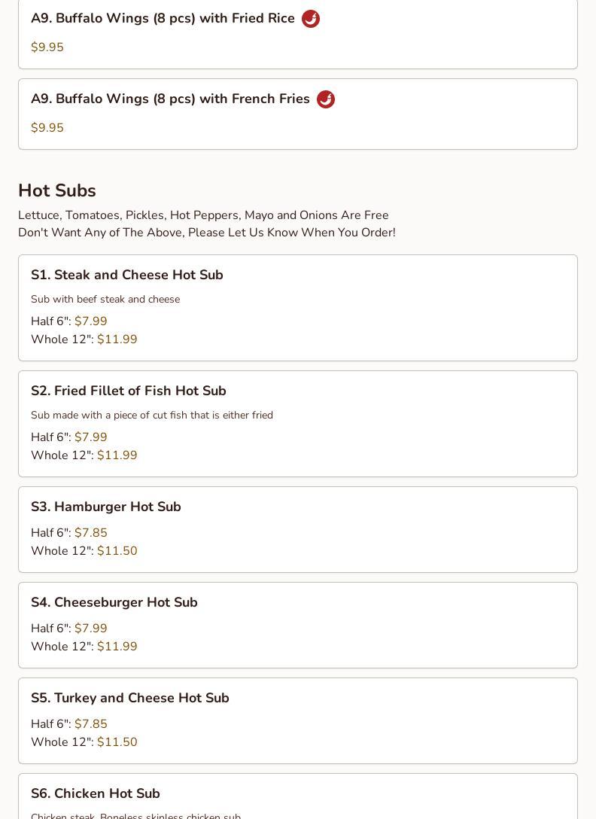Click Whole 12" price for Fried Fish Sub

coord(117,455)
